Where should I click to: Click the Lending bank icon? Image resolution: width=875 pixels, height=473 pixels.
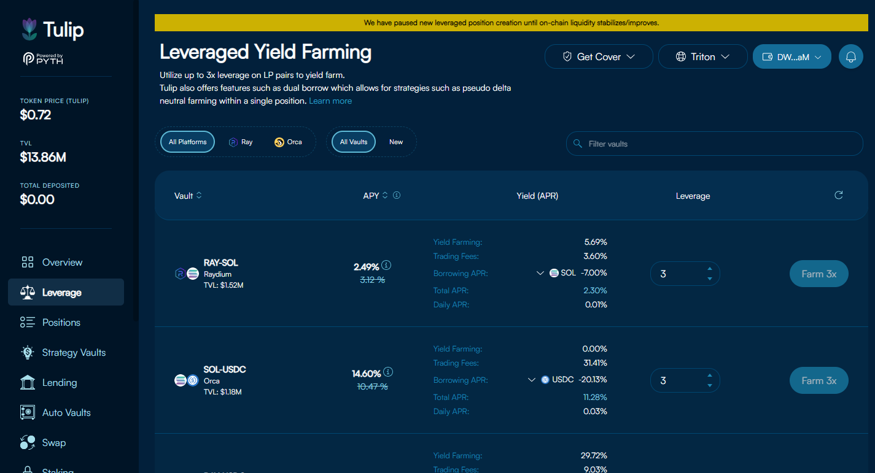[28, 382]
